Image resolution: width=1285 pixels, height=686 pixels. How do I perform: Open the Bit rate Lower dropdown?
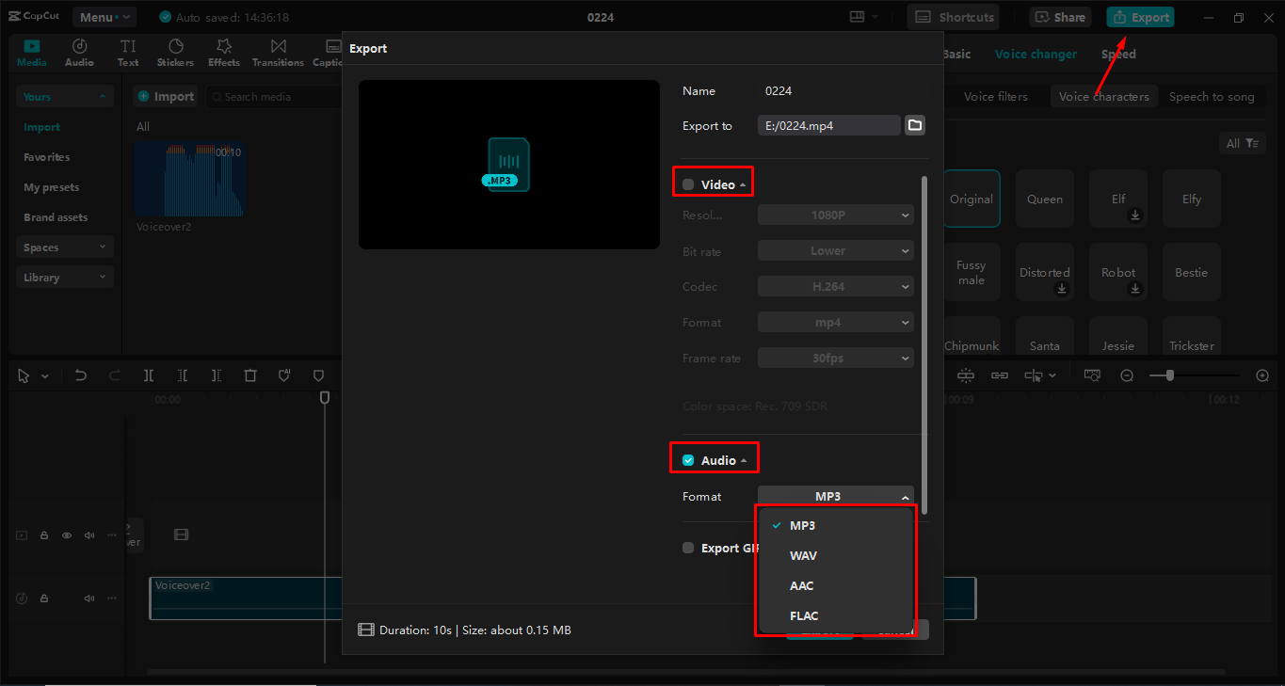tap(836, 251)
